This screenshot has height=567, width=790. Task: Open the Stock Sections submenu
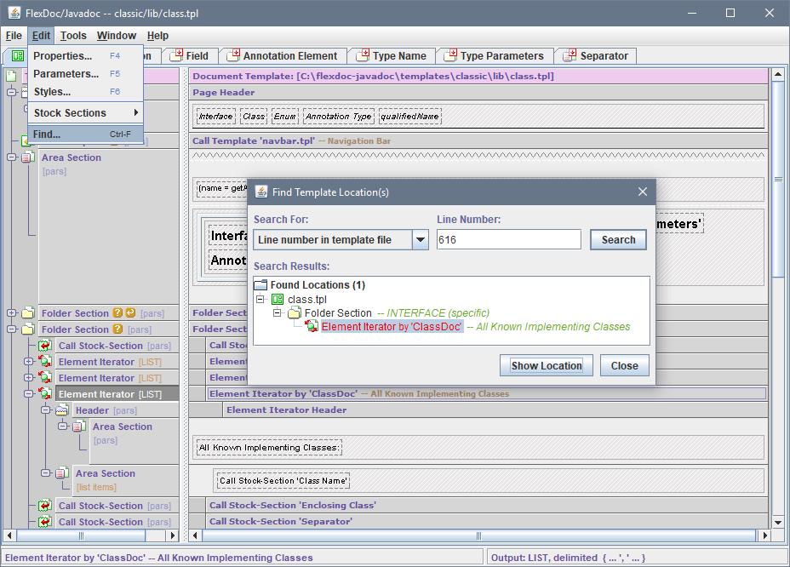point(85,112)
